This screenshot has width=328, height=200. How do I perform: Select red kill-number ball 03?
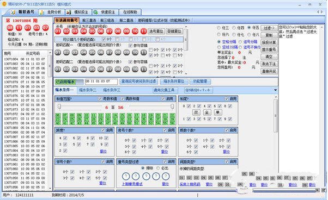point(75,32)
